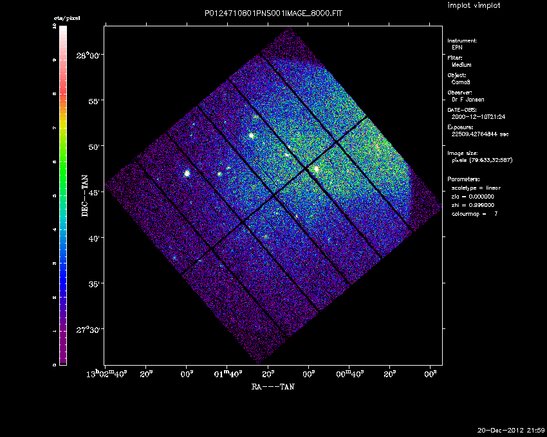
Task: Click the 'DEC--TAN' vertical axis label
Action: pyautogui.click(x=85, y=195)
